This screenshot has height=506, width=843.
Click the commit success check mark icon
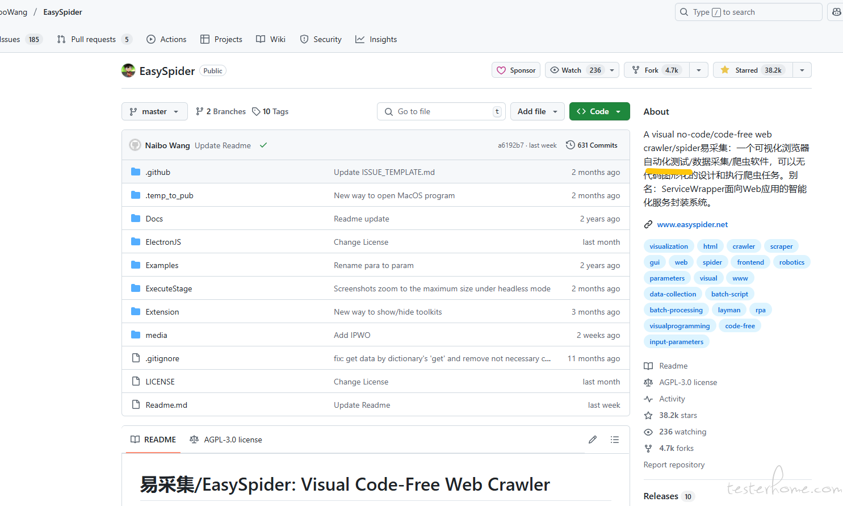(263, 145)
